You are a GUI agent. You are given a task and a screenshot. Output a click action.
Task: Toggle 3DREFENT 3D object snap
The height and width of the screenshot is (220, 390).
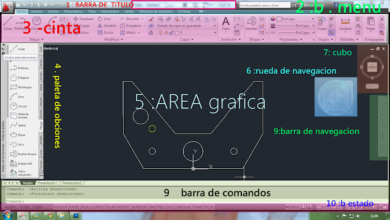pyautogui.click(x=140, y=207)
